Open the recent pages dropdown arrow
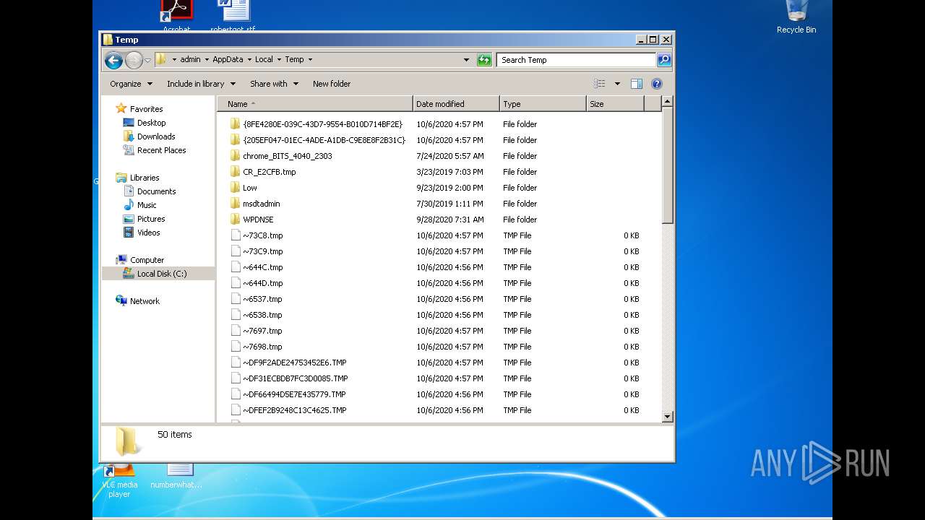Screen dimensions: 925x520 coord(147,60)
